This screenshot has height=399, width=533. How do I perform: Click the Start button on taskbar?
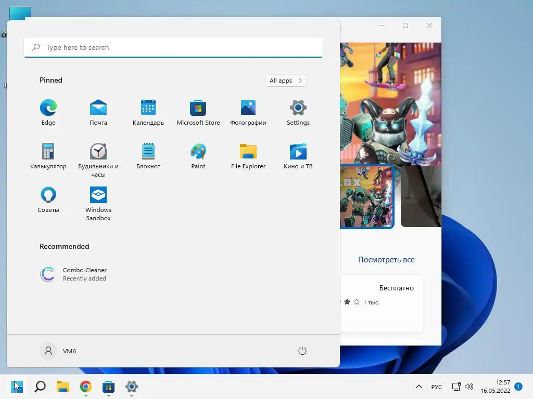pos(17,387)
